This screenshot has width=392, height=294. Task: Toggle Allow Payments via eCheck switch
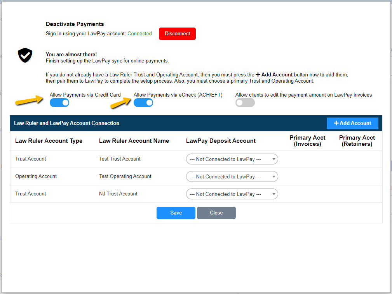click(x=143, y=102)
